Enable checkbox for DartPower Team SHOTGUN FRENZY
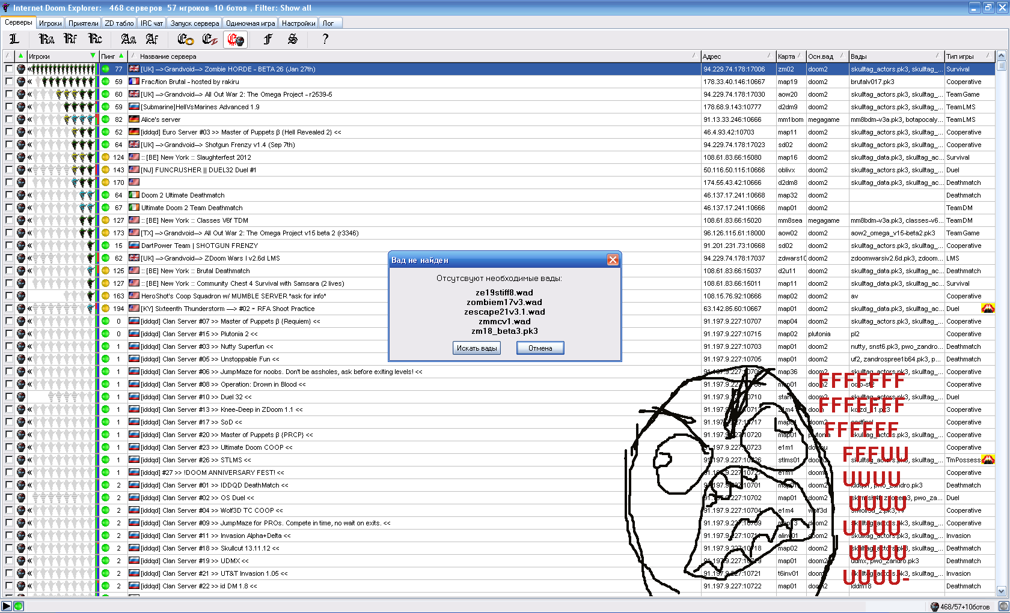1010x613 pixels. tap(9, 246)
